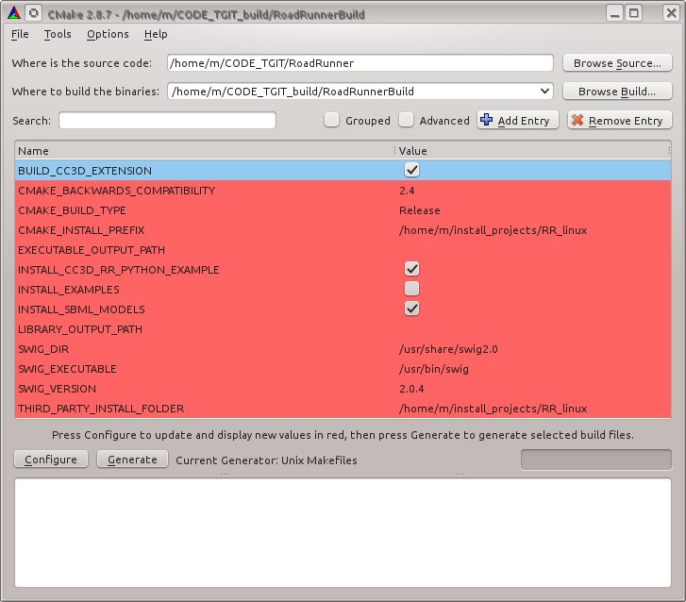Uncheck INSTALL_CC3D_RR_PYTHON_EXAMPLE option
The image size is (686, 602).
411,269
